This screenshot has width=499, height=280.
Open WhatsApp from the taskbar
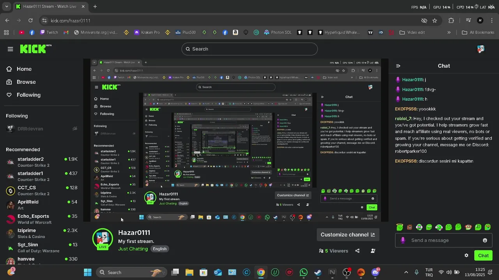click(304, 272)
